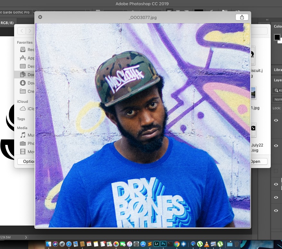Click the Share icon in preview window
Image resolution: width=282 pixels, height=249 pixels.
pyautogui.click(x=242, y=17)
